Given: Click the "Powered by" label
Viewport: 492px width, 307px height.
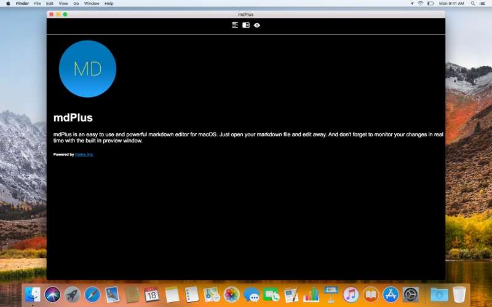Looking at the screenshot, I should coord(64,155).
